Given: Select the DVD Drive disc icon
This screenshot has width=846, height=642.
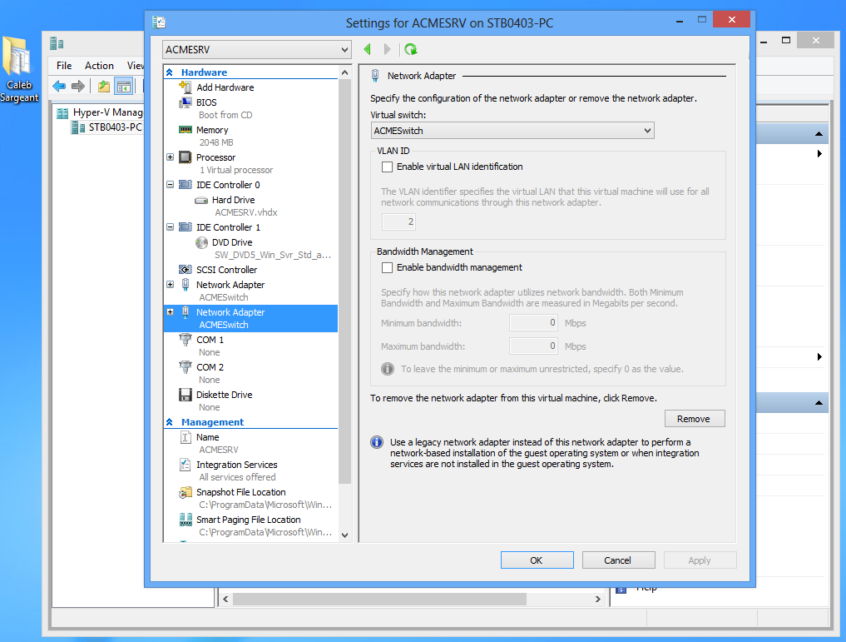Looking at the screenshot, I should [201, 242].
